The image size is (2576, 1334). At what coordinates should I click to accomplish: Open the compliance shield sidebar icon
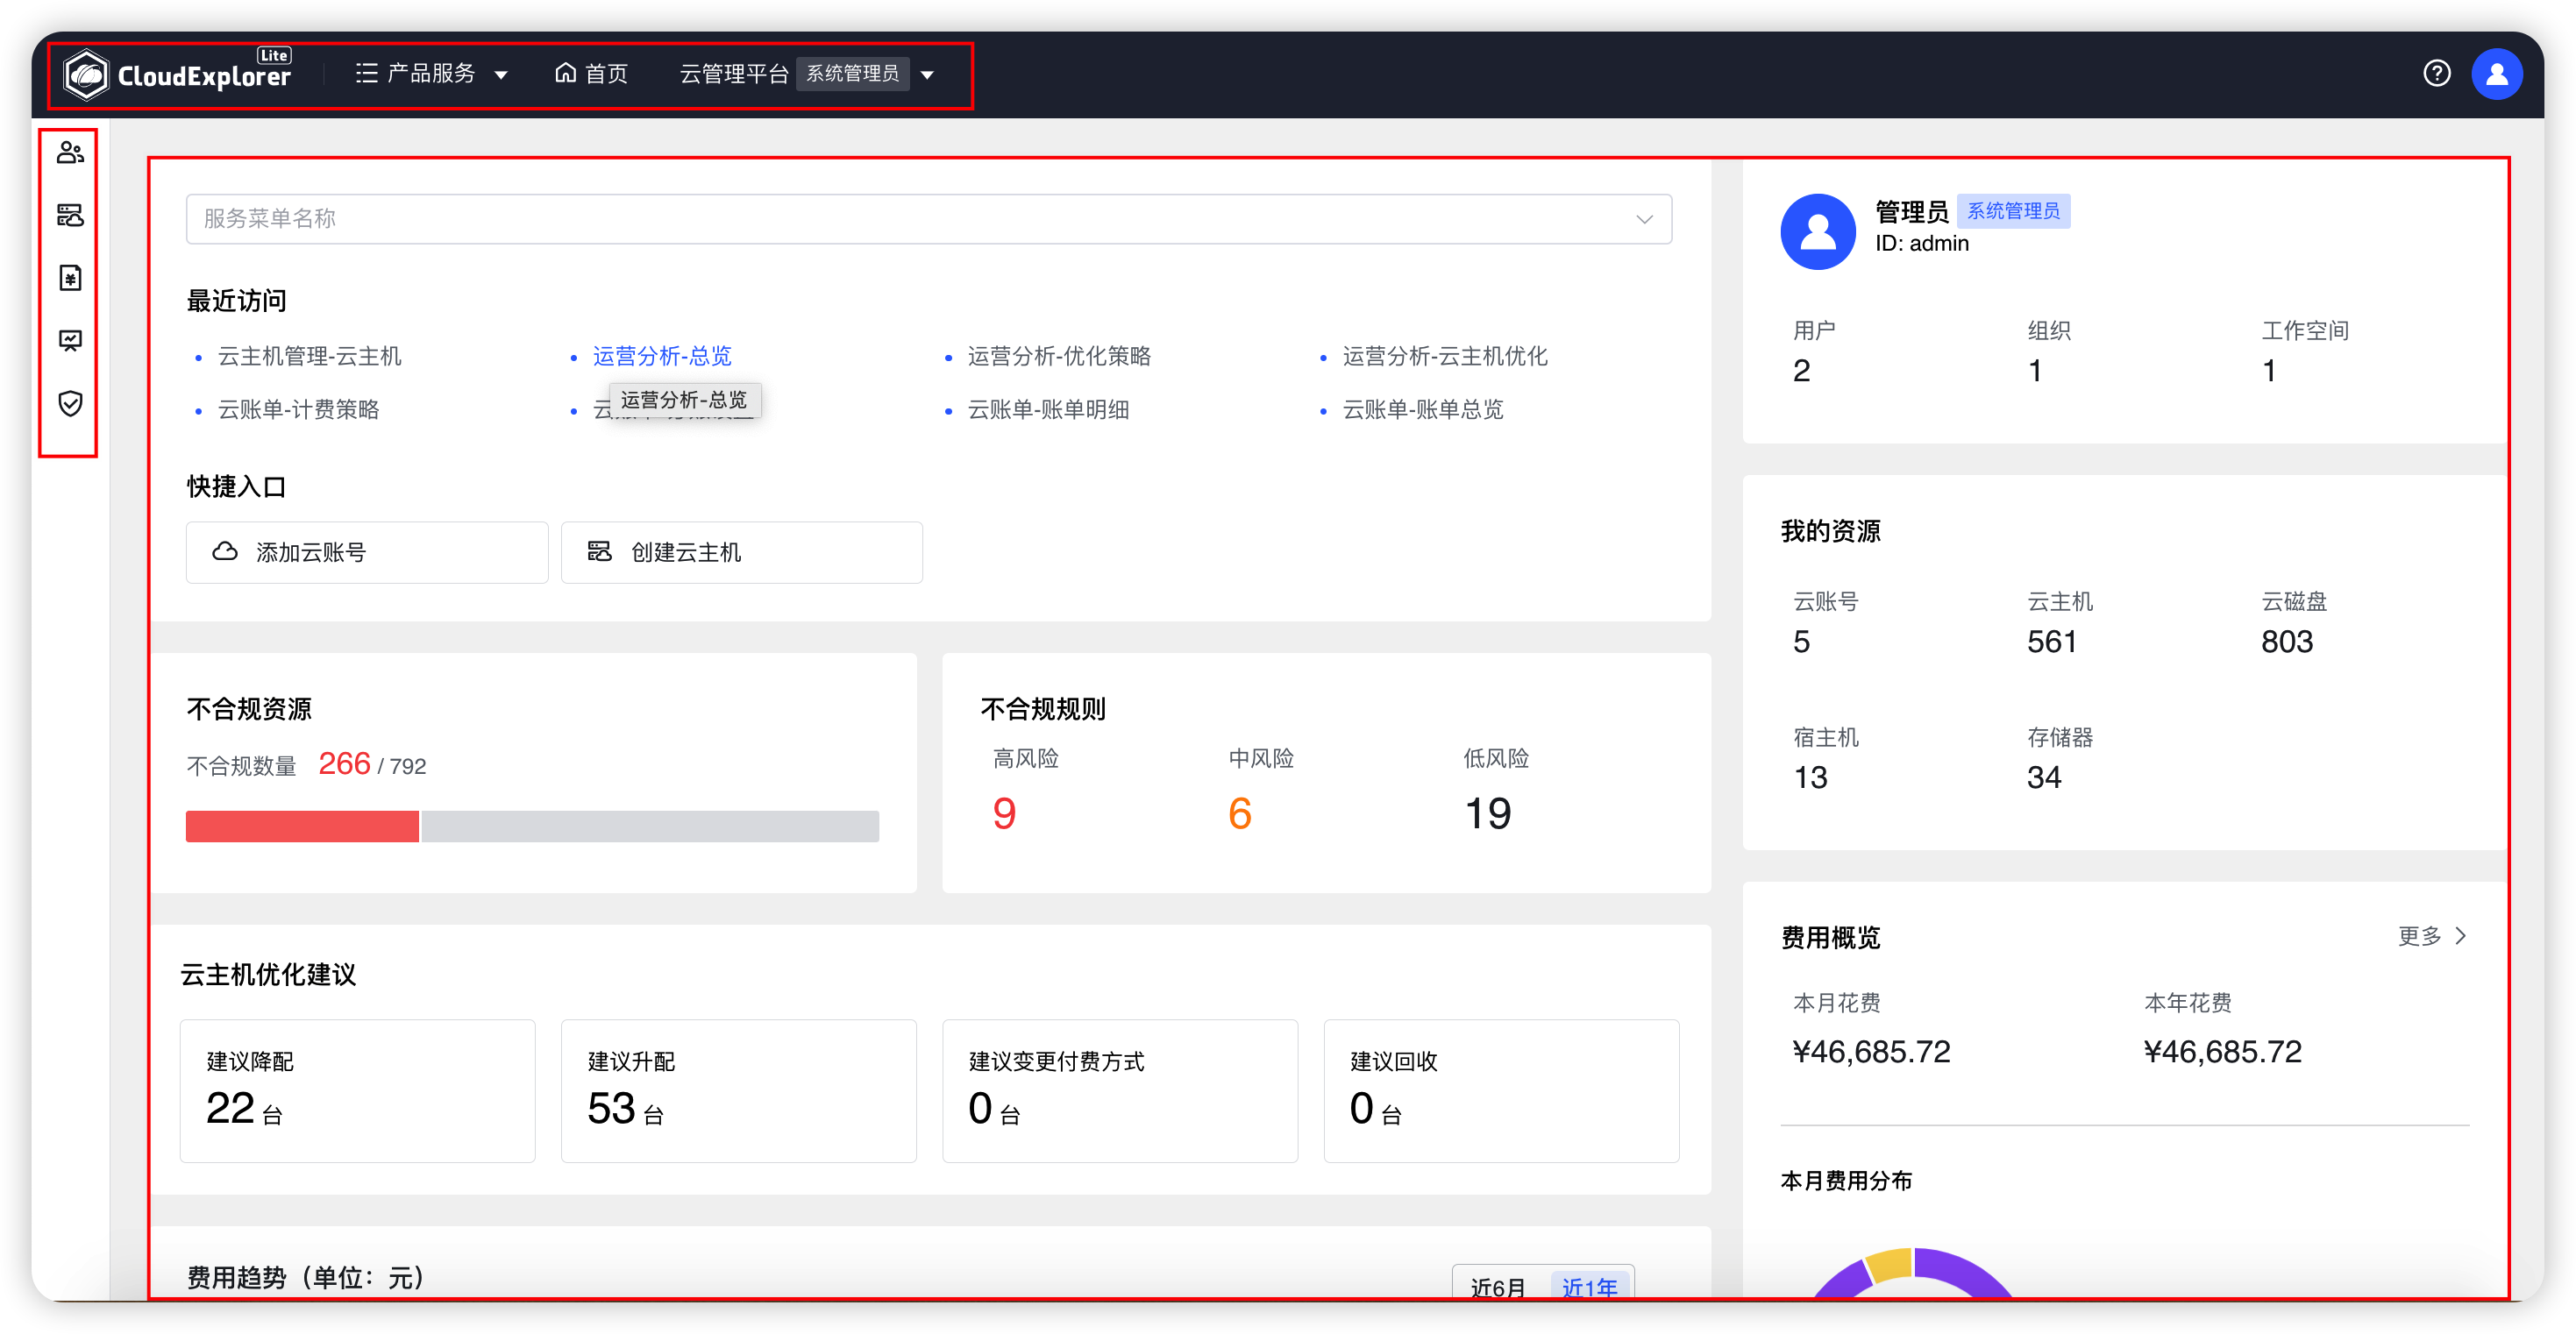click(69, 404)
